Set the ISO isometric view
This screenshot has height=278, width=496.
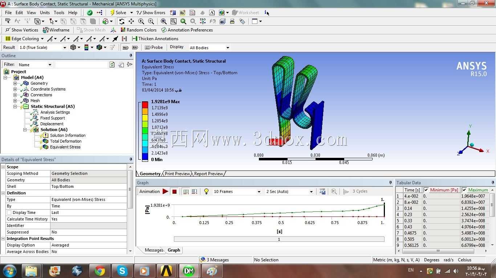click(x=203, y=21)
